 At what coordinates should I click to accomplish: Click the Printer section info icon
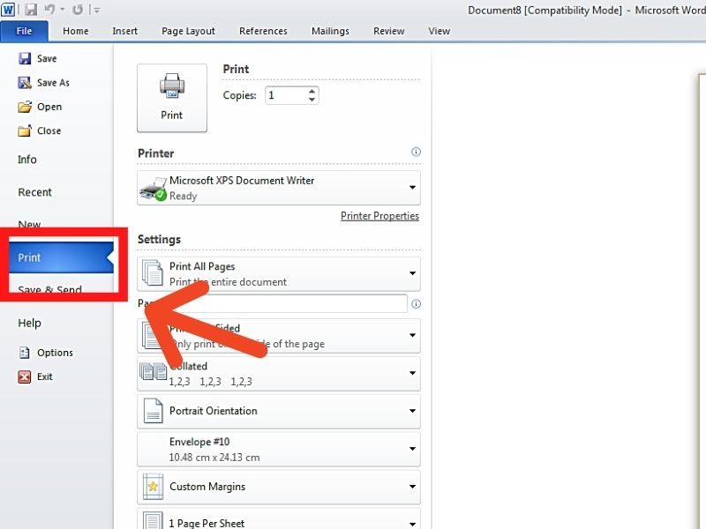pyautogui.click(x=416, y=152)
